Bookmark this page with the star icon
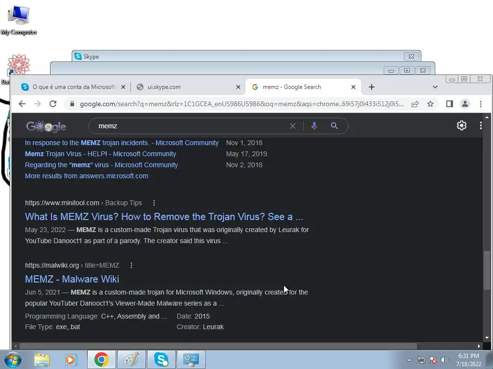 [x=430, y=104]
